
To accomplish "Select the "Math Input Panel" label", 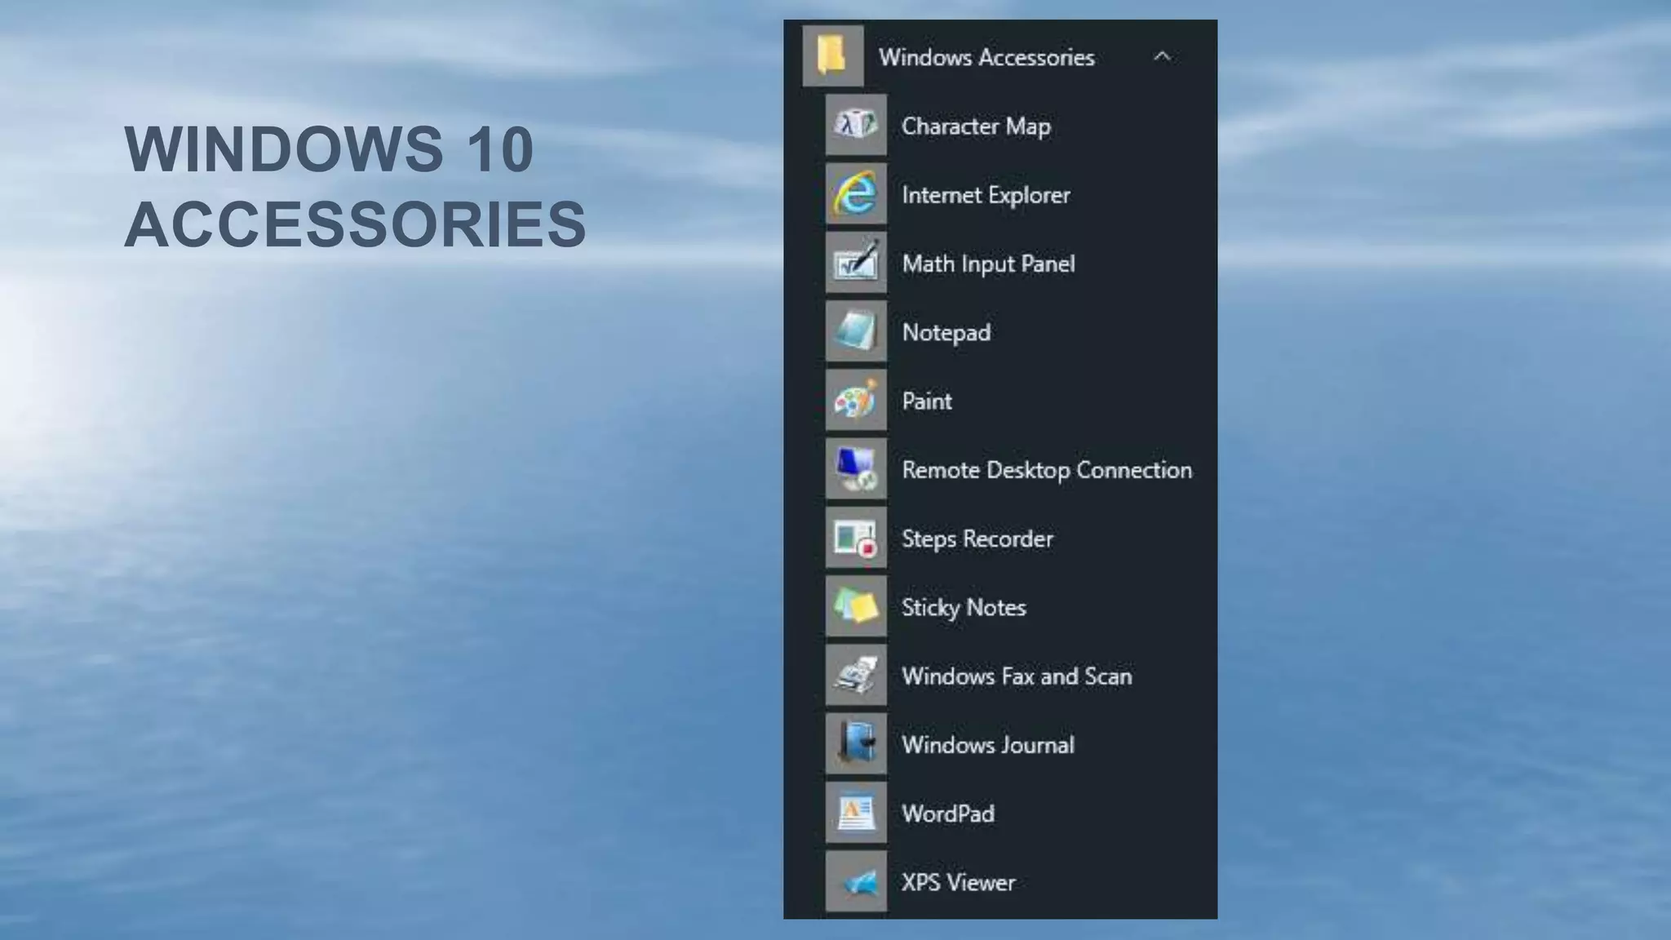I will click(x=988, y=264).
